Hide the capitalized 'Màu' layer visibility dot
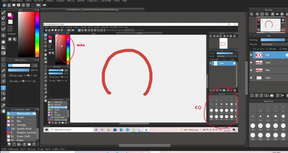The image size is (288, 153). pos(251,70)
